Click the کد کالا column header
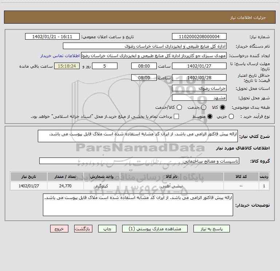The height and width of the screenshot is (271, 280). point(241,176)
